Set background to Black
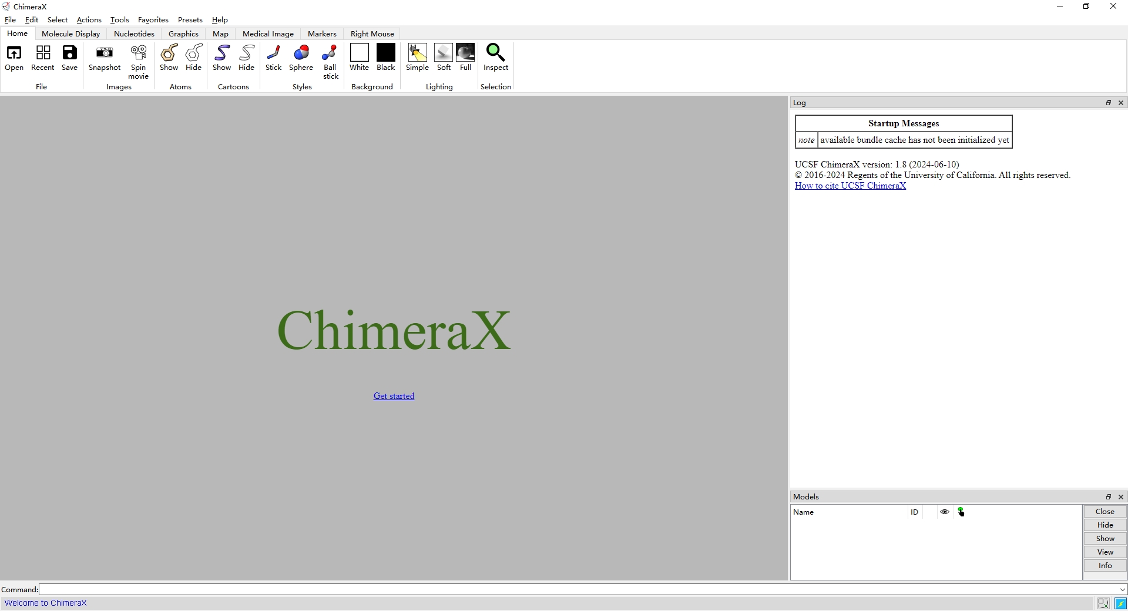The height and width of the screenshot is (611, 1128). click(386, 58)
